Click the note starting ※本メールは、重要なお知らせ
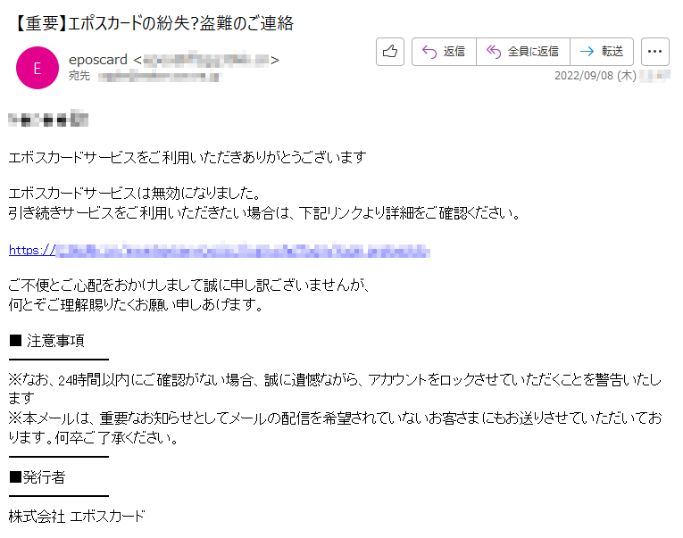 pos(336,427)
